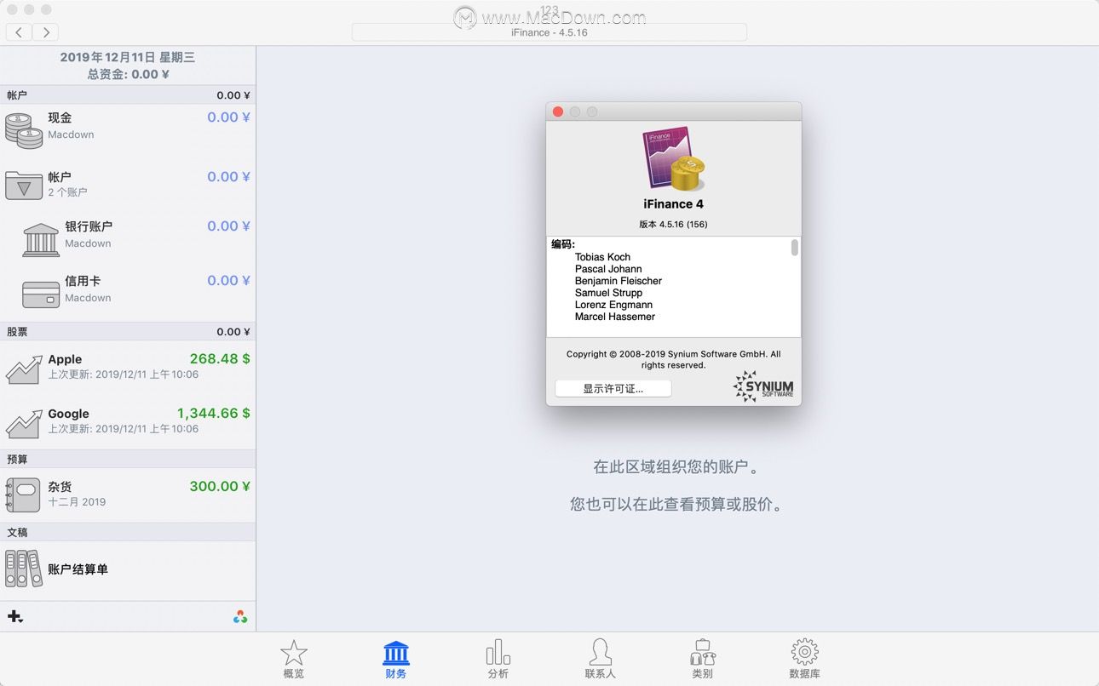Open the 联系人 contacts tab

pyautogui.click(x=601, y=660)
